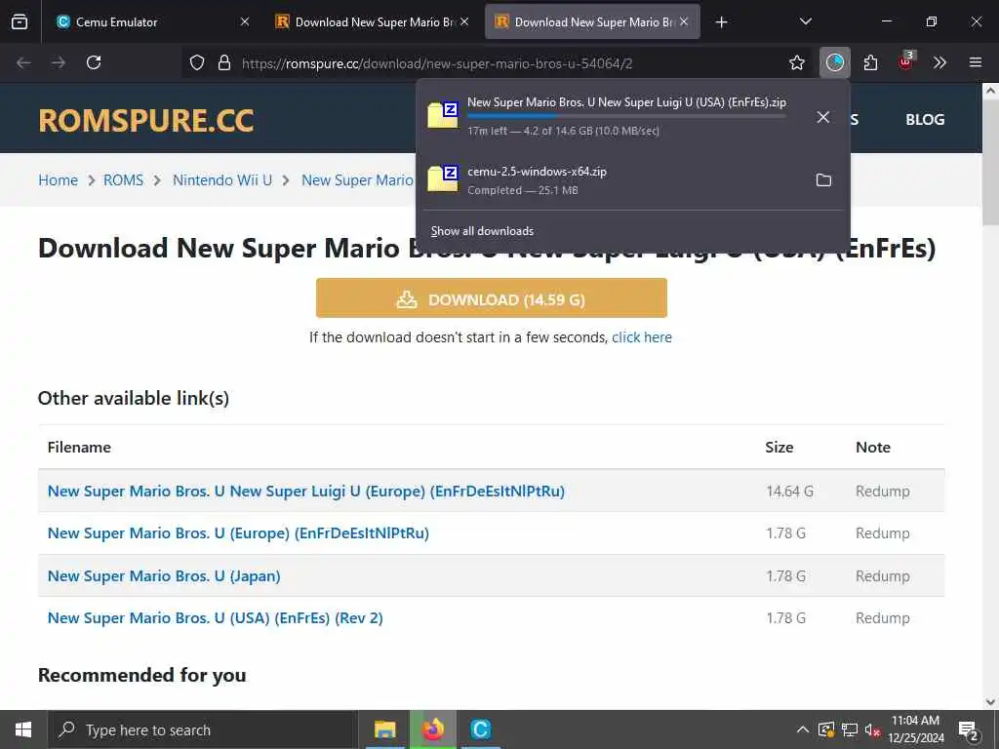
Task: Close the active Download New Super Mario tab
Action: (x=684, y=21)
